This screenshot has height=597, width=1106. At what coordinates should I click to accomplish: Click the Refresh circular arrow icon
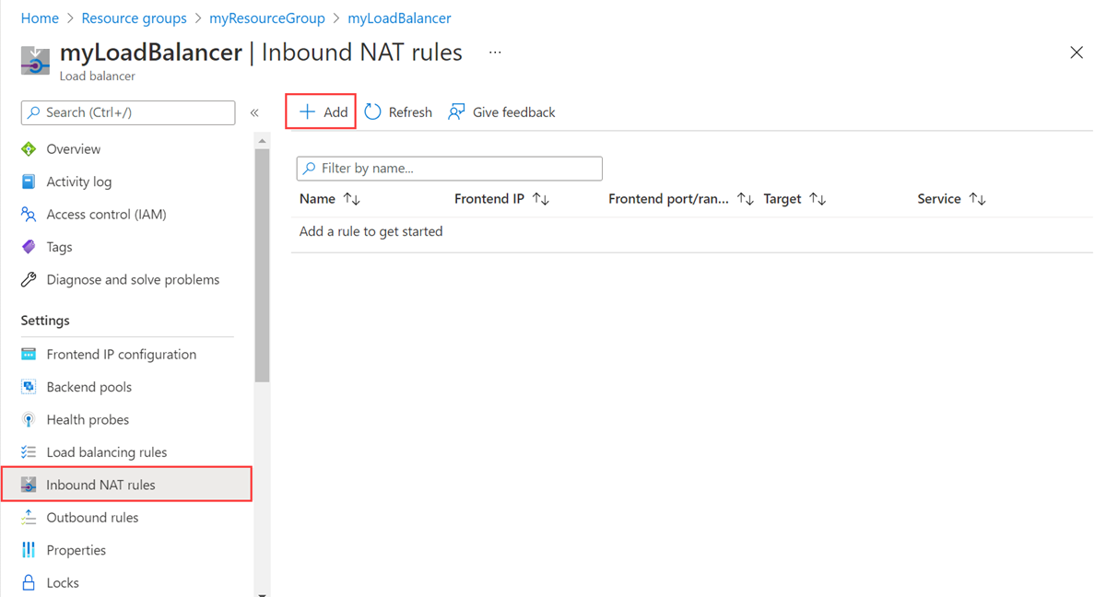point(372,111)
